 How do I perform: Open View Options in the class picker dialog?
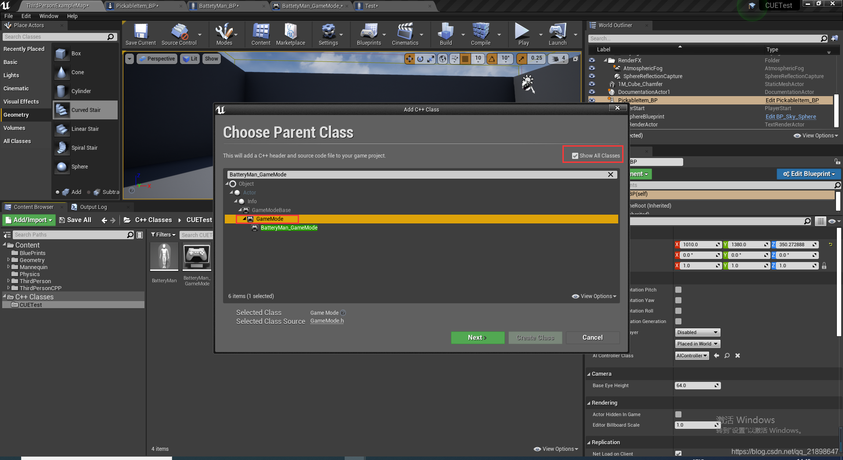pos(594,296)
